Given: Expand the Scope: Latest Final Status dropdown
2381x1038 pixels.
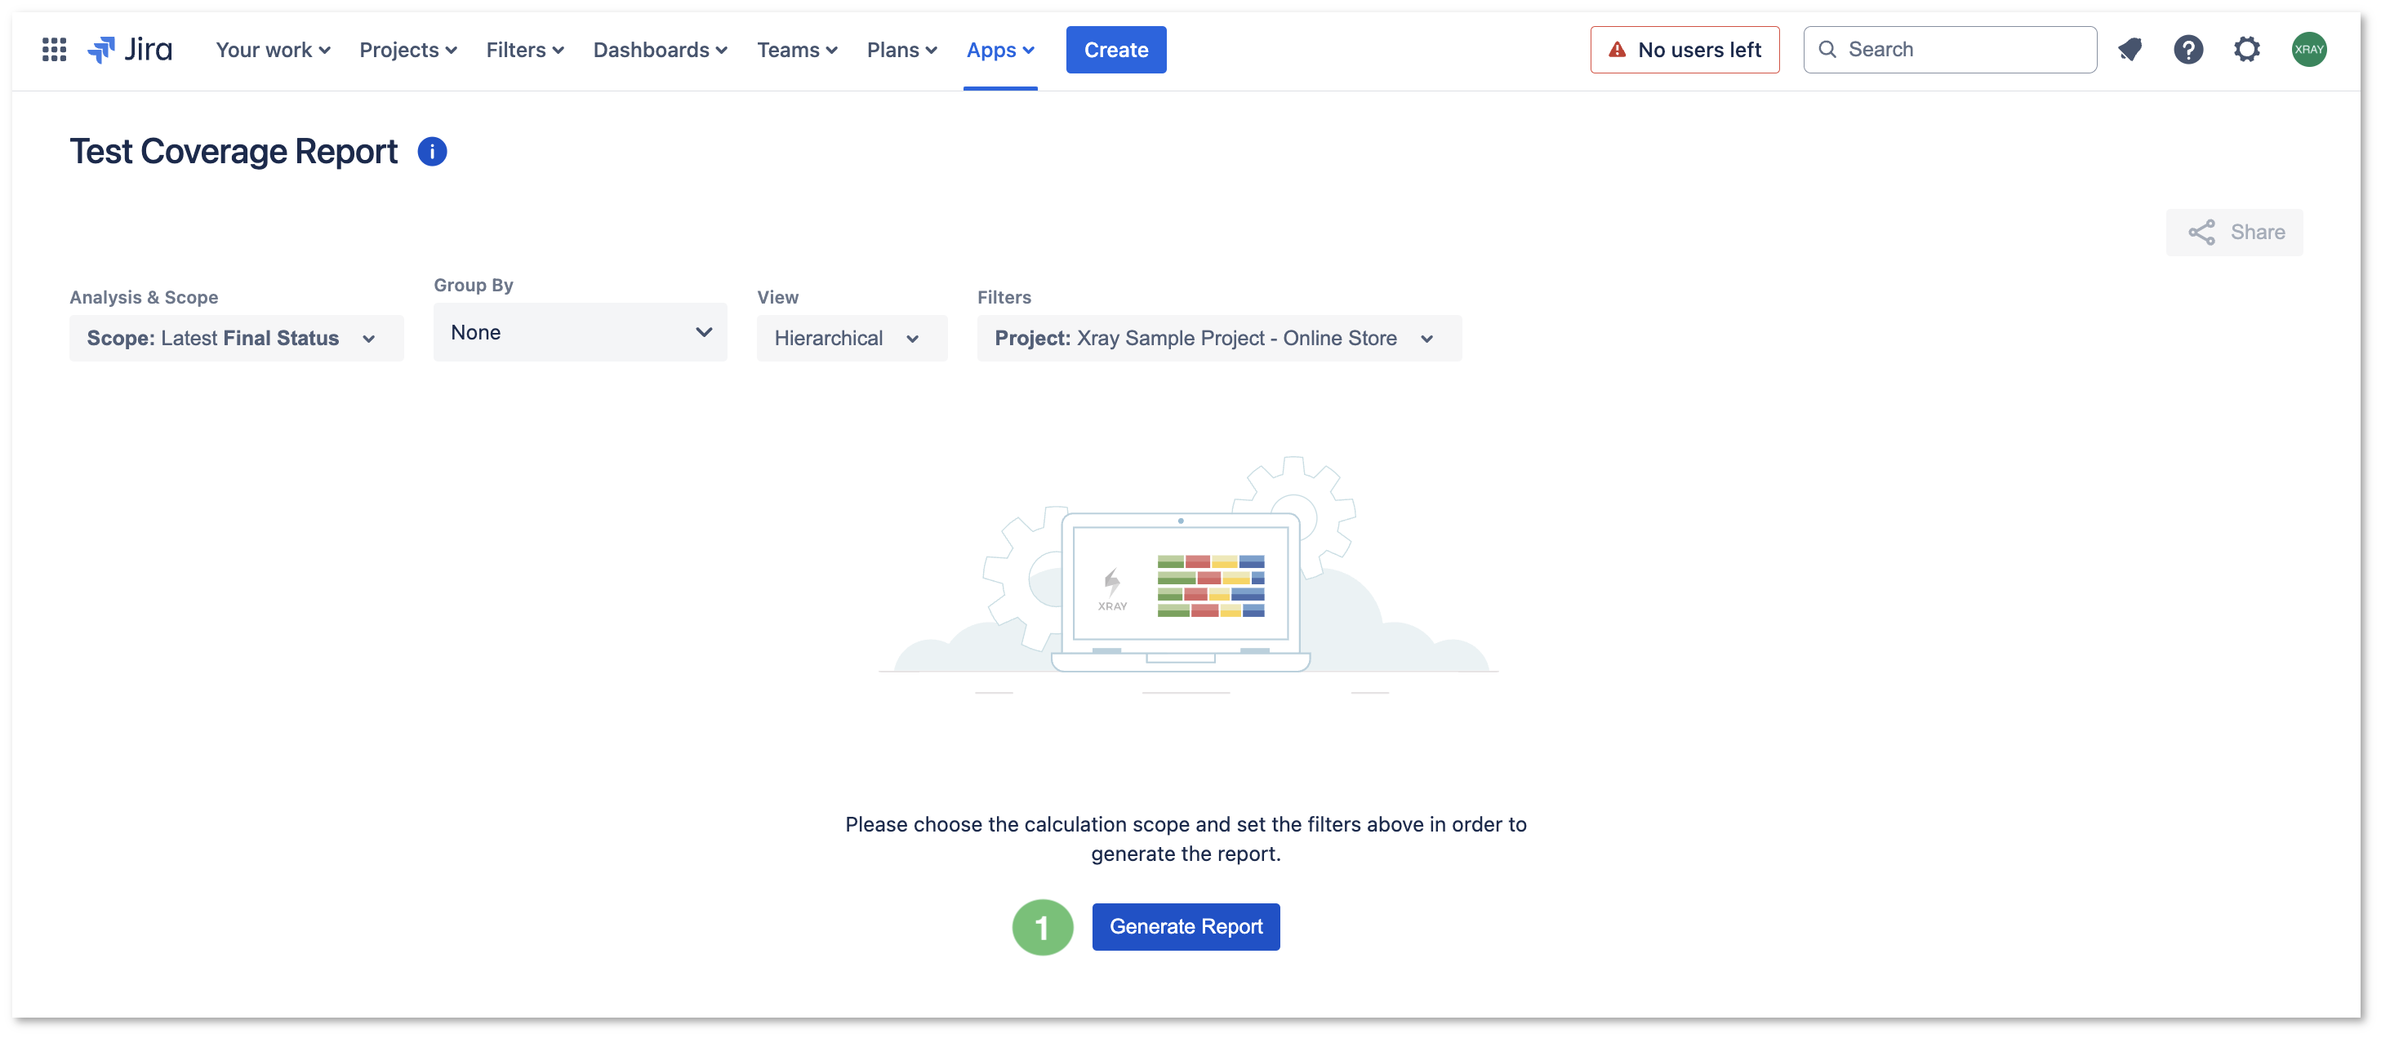Looking at the screenshot, I should pyautogui.click(x=237, y=338).
